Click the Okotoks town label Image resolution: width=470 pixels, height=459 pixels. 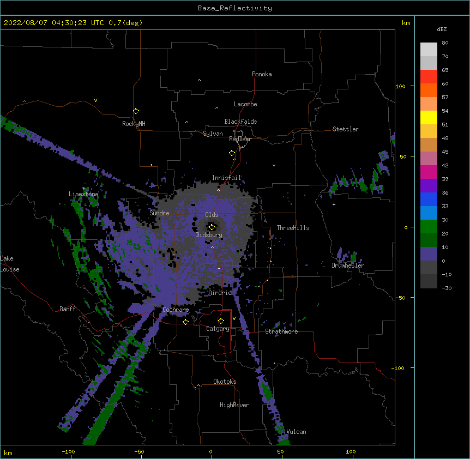click(x=225, y=382)
